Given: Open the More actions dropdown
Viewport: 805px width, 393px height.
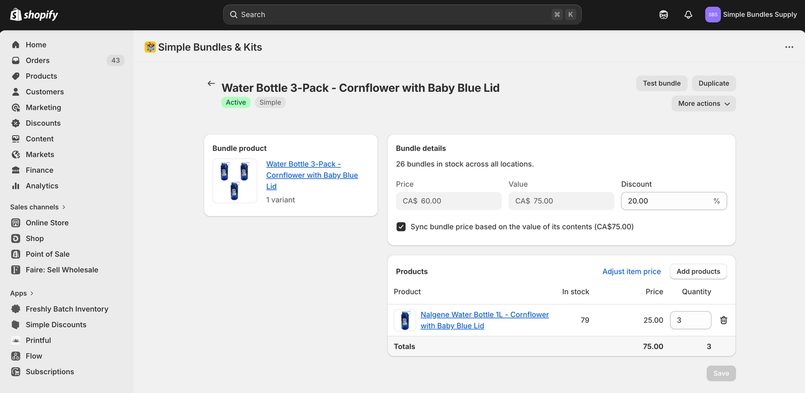Looking at the screenshot, I should tap(704, 104).
